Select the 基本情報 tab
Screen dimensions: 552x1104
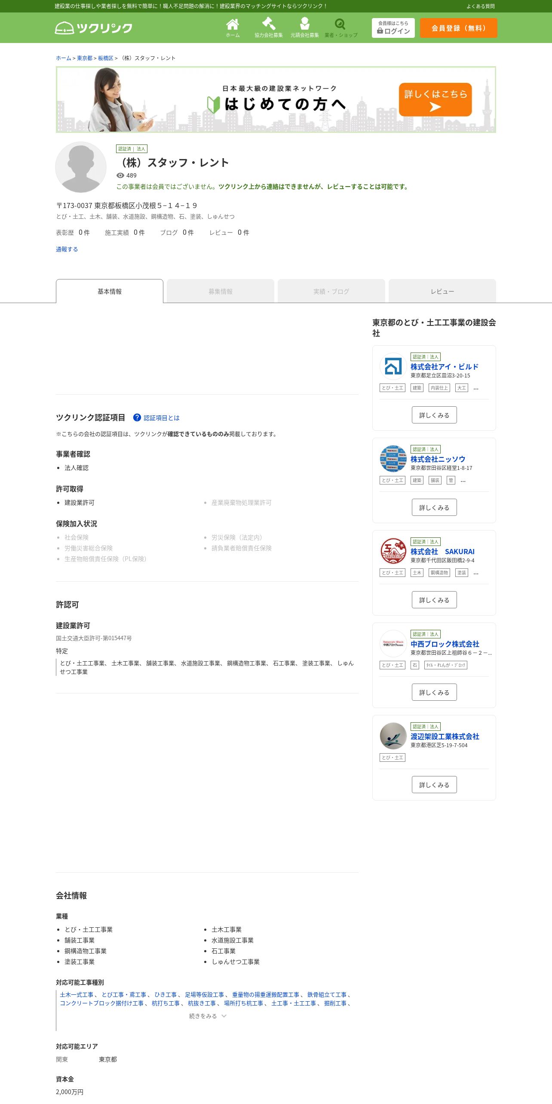point(110,291)
